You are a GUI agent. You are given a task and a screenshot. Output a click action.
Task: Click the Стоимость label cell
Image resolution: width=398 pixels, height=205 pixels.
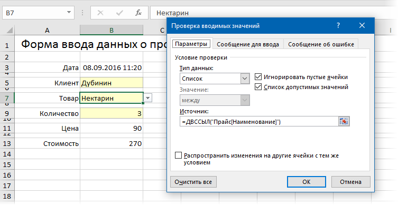point(47,143)
